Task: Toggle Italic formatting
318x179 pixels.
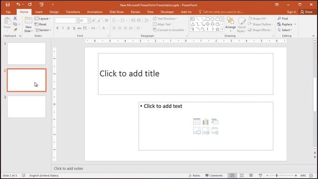Action: [63, 28]
